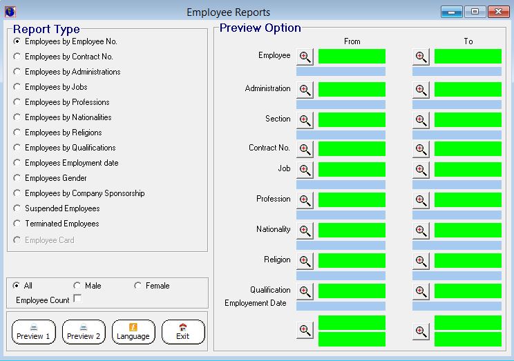
Task: Open Nationality To lookup magnifier icon
Action: (421, 231)
